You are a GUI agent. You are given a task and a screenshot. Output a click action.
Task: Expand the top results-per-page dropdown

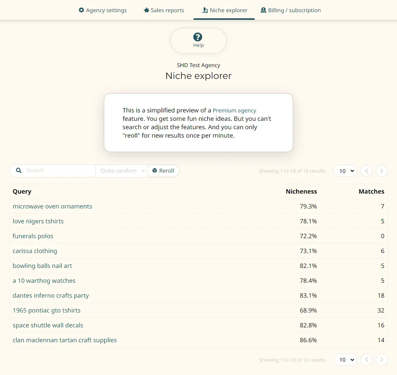tap(345, 171)
